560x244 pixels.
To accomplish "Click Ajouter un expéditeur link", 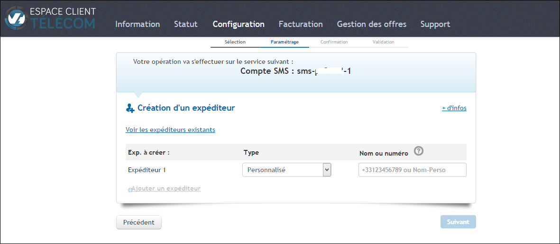I will click(166, 188).
